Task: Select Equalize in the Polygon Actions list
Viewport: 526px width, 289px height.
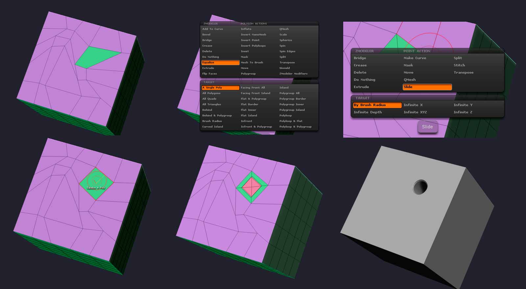Action: pos(220,62)
